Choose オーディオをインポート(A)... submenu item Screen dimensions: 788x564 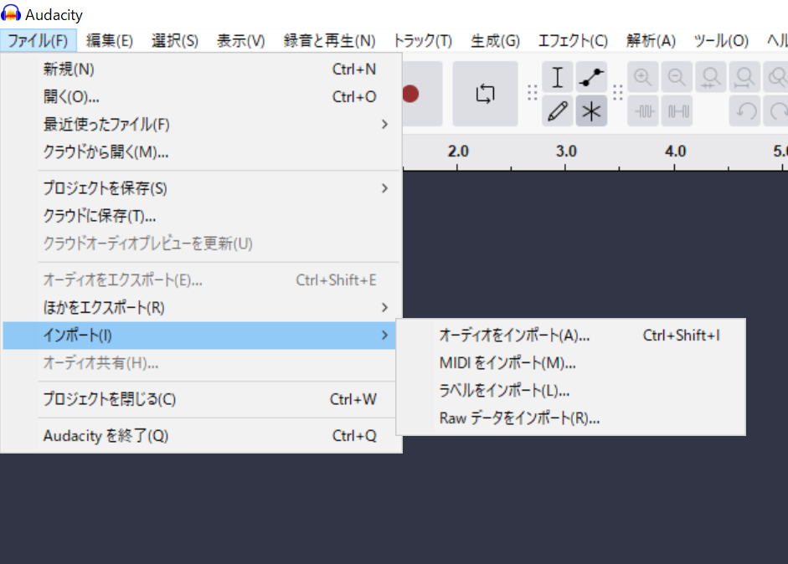(571, 335)
